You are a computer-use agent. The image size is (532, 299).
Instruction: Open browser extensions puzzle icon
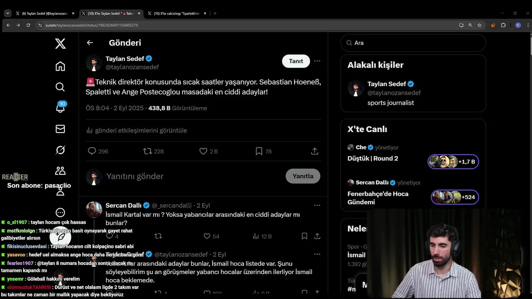pyautogui.click(x=503, y=25)
